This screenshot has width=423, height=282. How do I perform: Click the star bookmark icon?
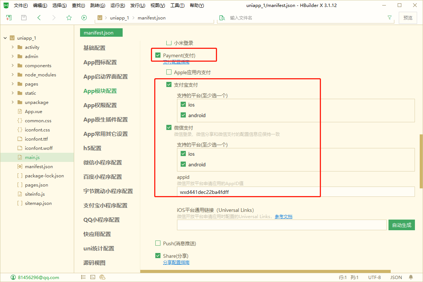[x=69, y=18]
